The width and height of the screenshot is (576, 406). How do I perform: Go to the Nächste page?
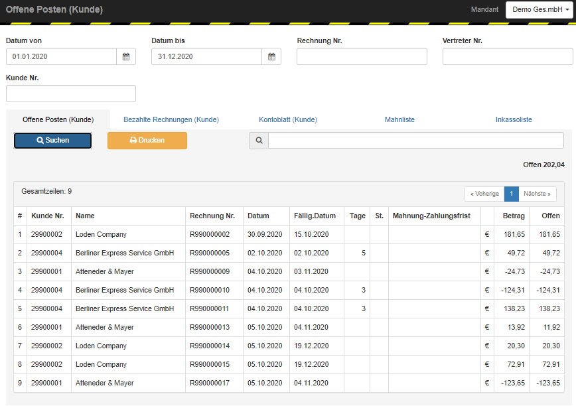[x=538, y=194]
